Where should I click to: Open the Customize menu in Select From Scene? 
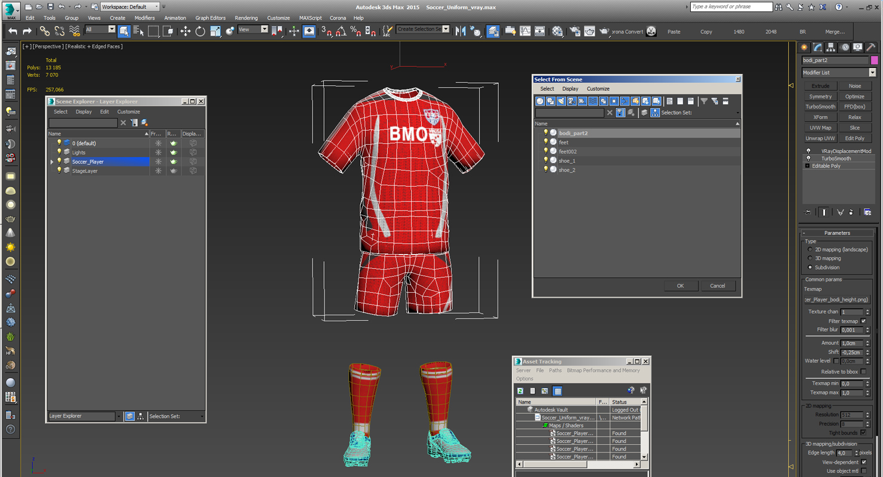click(x=598, y=89)
